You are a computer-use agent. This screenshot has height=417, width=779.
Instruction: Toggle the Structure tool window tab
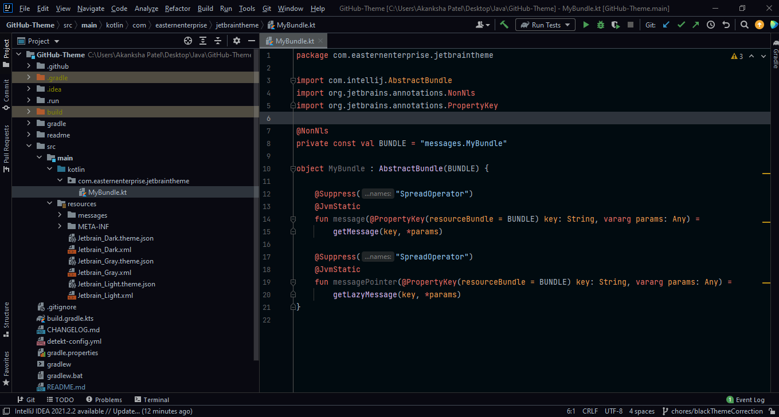click(x=6, y=320)
